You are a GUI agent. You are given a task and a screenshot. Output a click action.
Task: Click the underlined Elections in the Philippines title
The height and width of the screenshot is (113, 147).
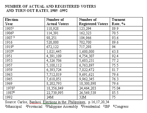[64, 102]
